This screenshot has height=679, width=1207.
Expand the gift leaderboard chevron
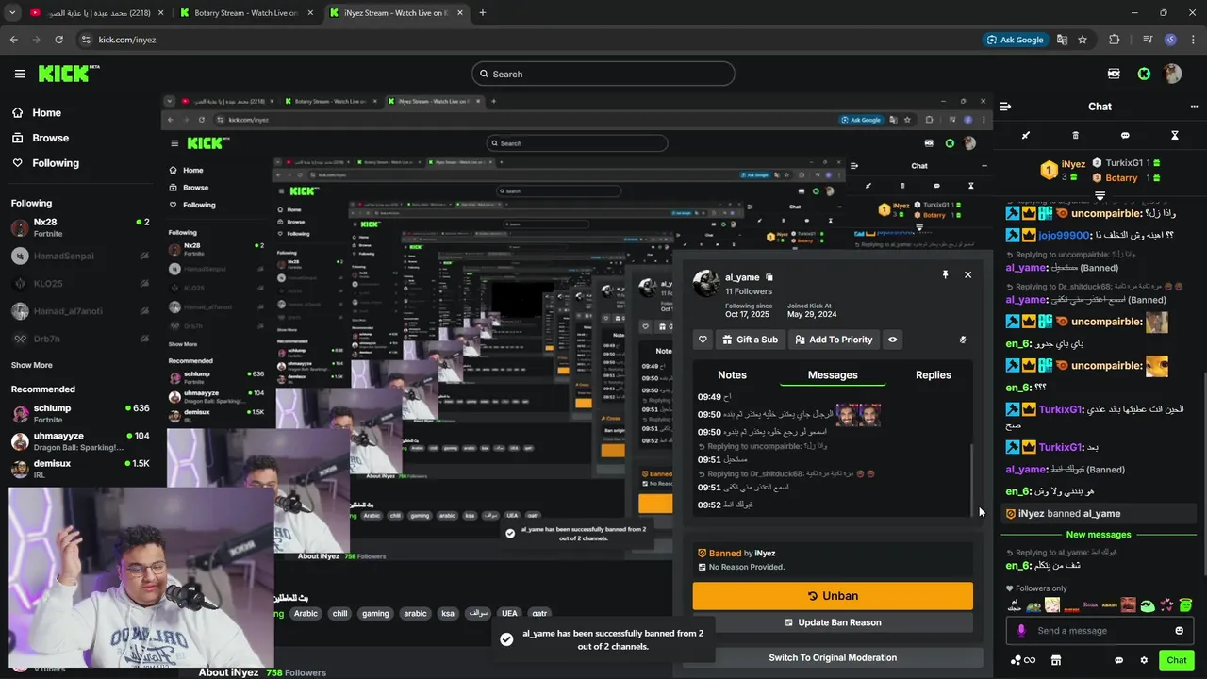click(x=1100, y=195)
